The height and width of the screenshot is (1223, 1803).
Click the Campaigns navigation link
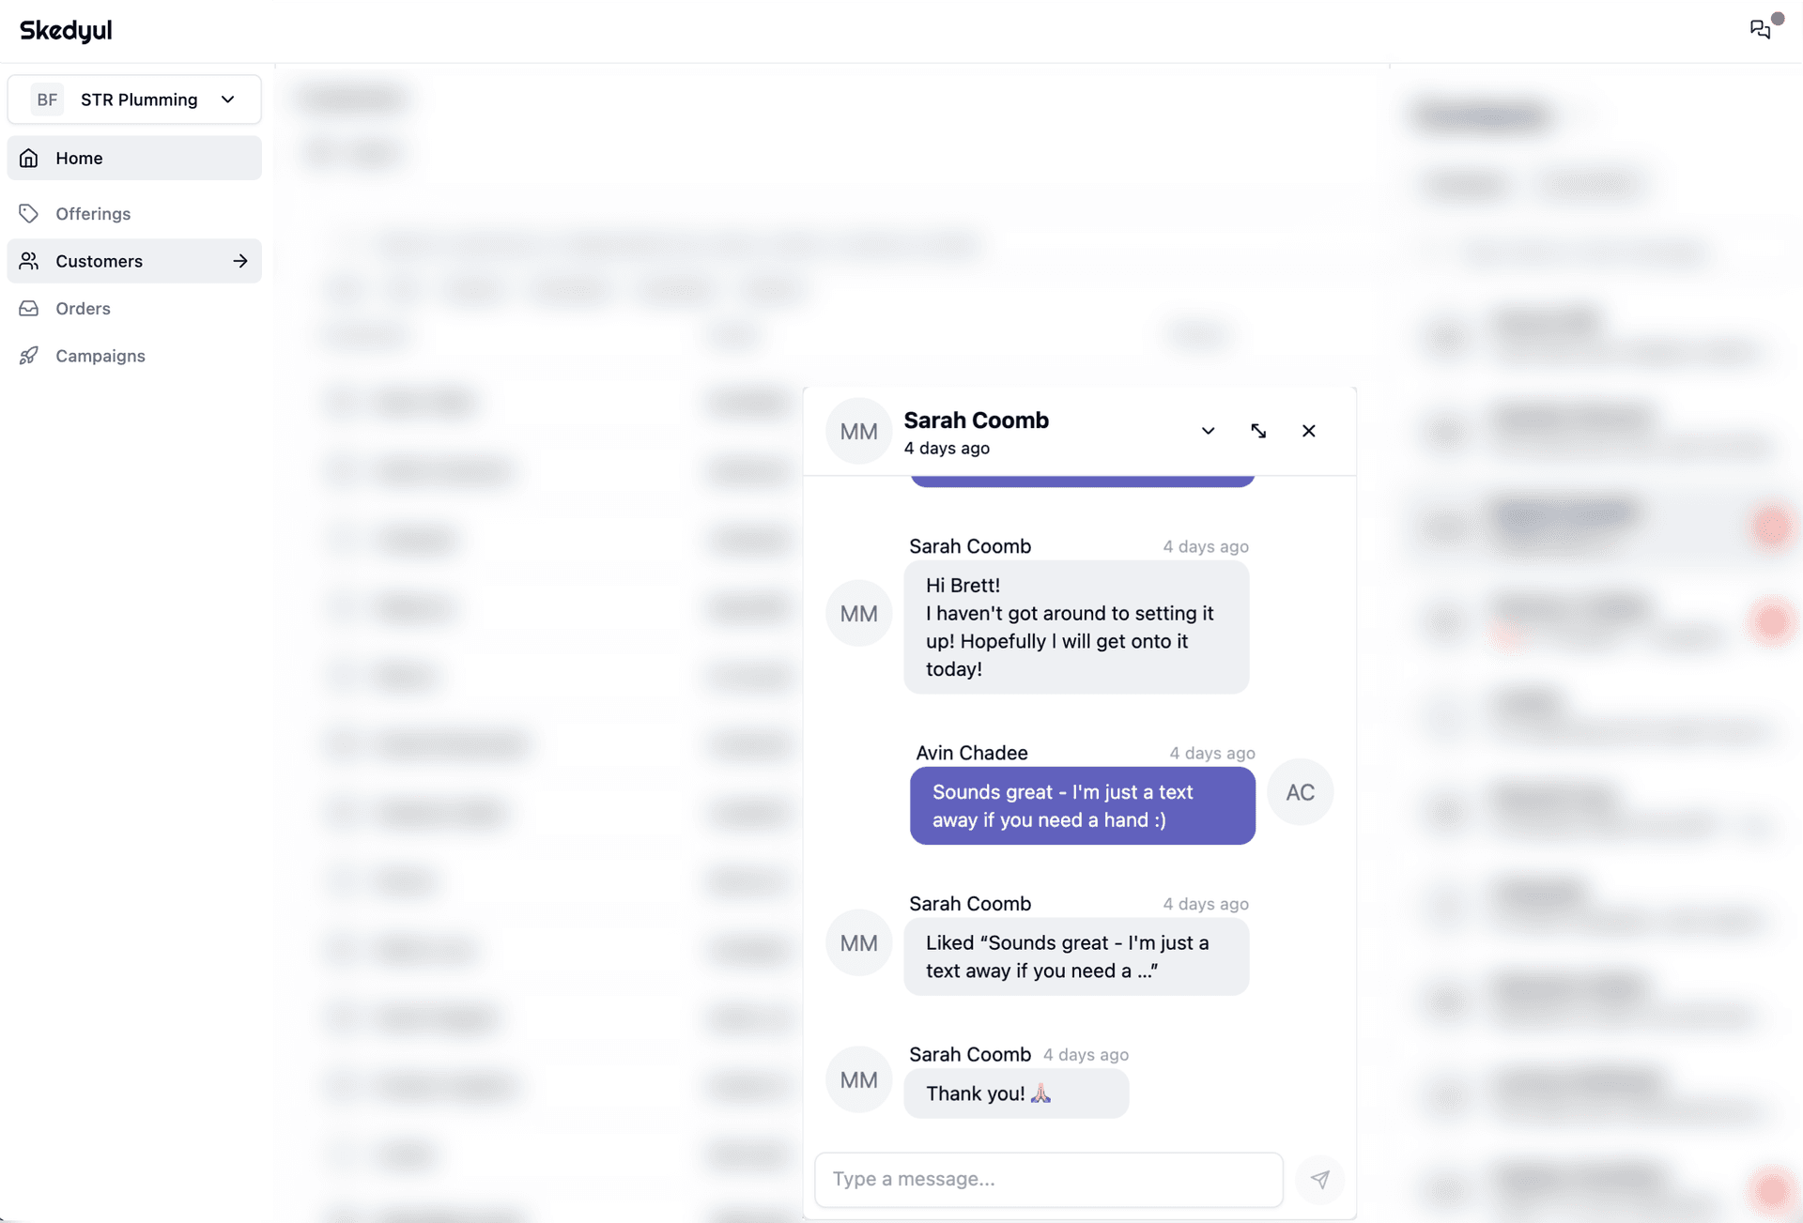click(100, 357)
